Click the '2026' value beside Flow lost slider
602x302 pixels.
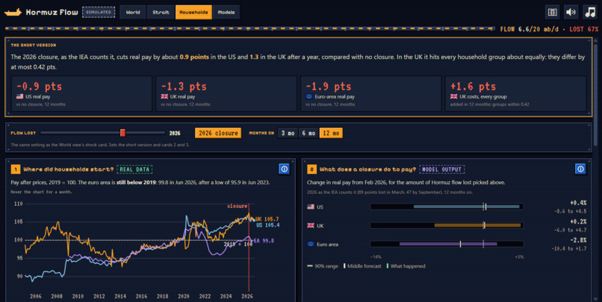pos(175,133)
